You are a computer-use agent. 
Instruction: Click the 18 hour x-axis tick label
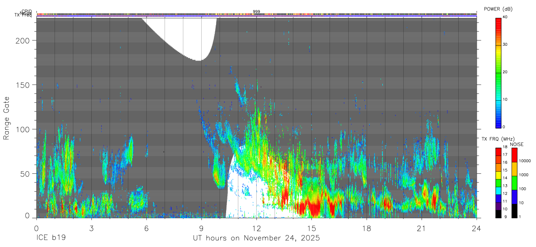[x=367, y=228]
